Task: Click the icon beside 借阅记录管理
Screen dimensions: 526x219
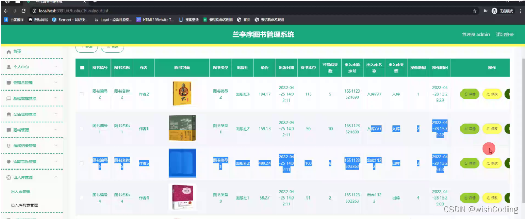Action: click(8, 146)
